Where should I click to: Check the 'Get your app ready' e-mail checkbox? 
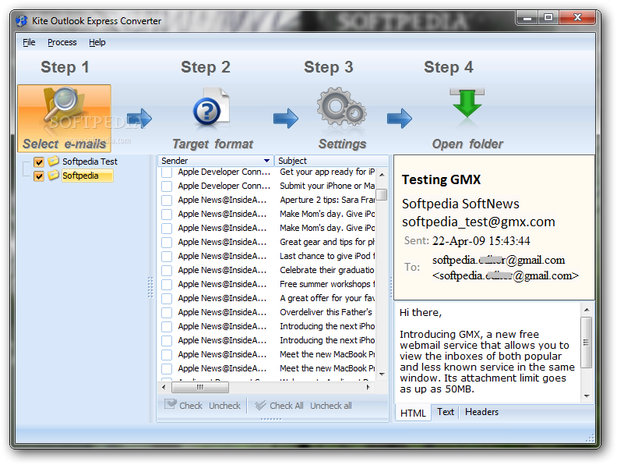point(167,172)
